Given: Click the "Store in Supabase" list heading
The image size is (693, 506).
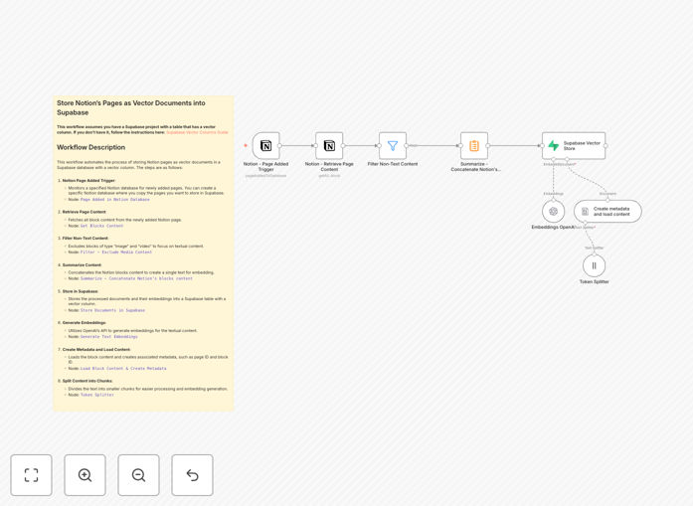Looking at the screenshot, I should click(80, 291).
